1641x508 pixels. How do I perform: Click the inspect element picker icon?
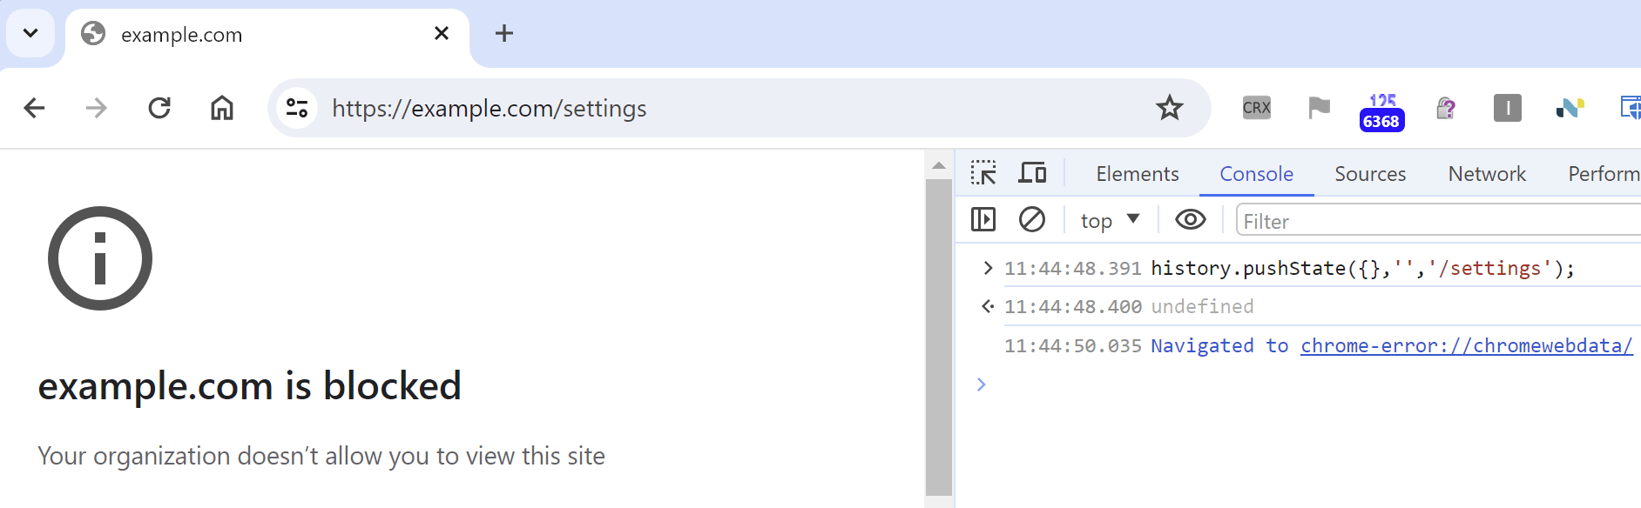983,173
